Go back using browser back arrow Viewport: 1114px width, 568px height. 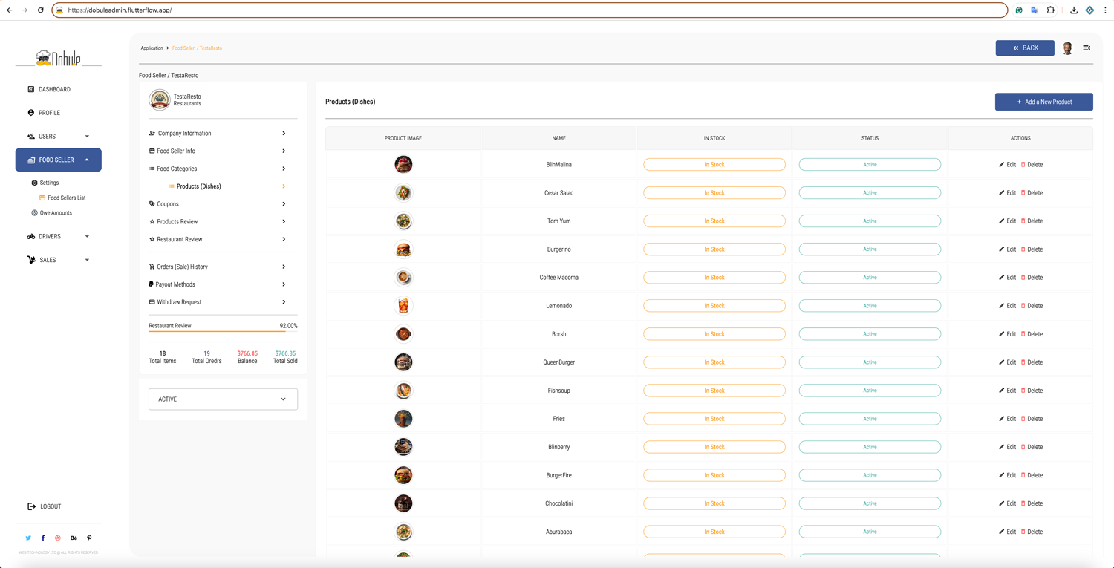[9, 10]
